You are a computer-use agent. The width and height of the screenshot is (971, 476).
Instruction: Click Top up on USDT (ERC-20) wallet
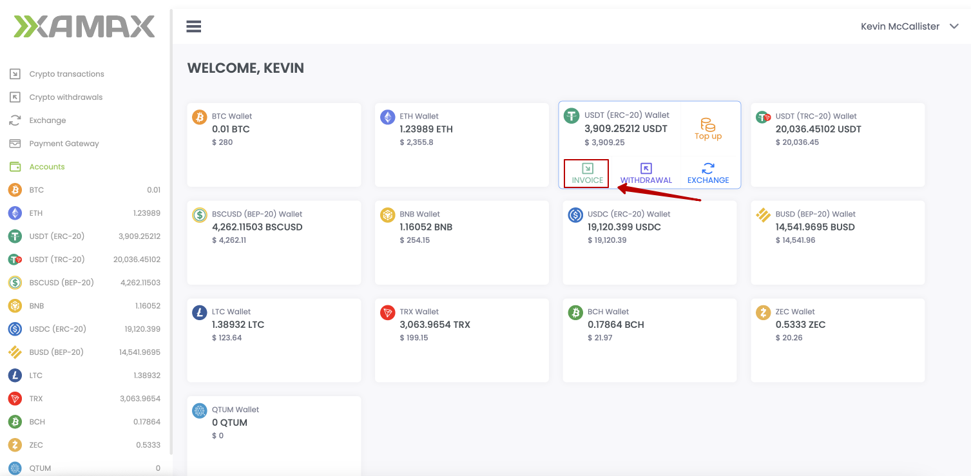click(708, 129)
